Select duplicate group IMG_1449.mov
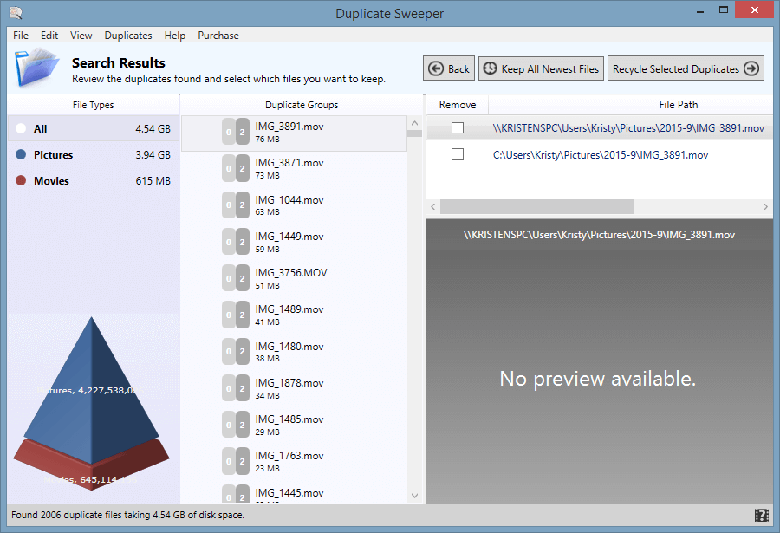 (294, 242)
